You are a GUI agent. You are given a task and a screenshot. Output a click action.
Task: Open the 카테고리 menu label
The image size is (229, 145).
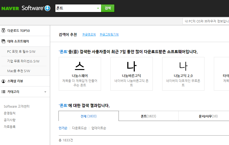13,92
